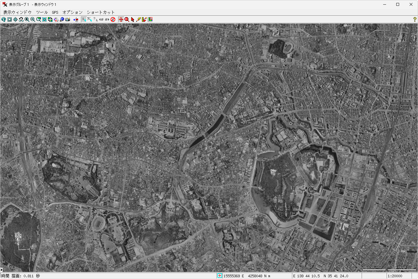
Task: Open the オプション menu
Action: [73, 12]
